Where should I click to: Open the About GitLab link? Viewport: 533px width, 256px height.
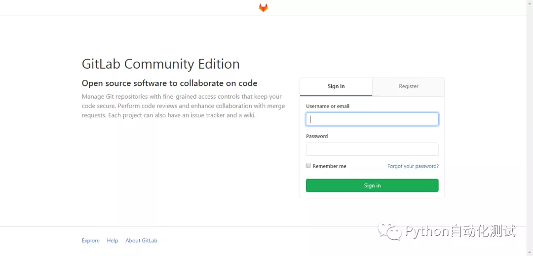[x=142, y=240]
